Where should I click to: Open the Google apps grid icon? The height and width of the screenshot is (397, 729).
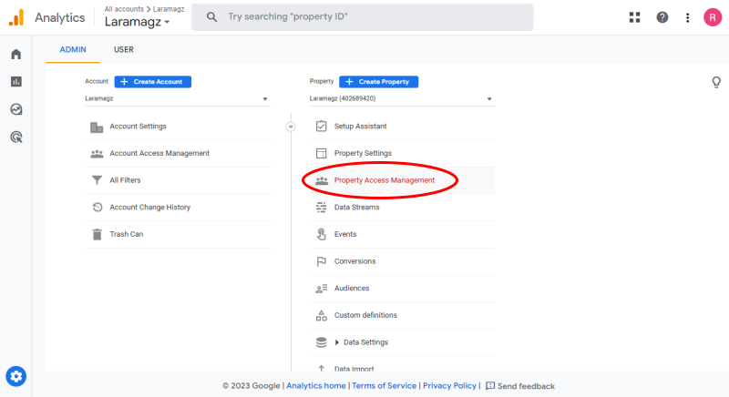click(634, 17)
